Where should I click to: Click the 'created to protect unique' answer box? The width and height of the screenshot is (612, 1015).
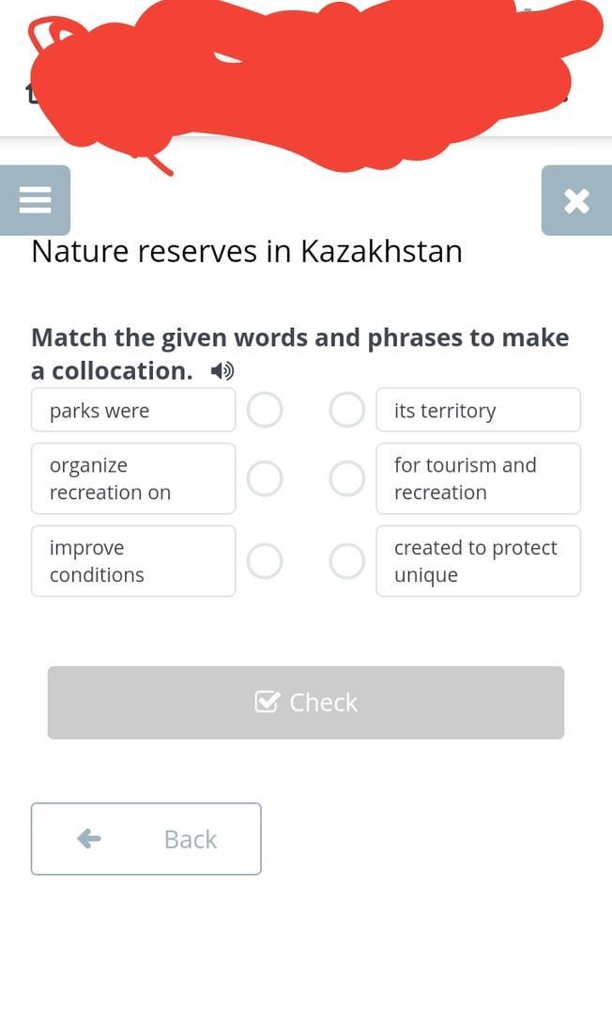(478, 561)
